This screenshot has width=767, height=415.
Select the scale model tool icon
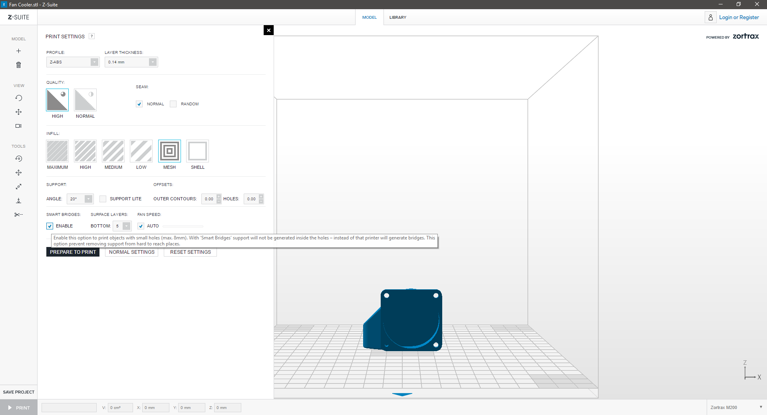tap(18, 187)
